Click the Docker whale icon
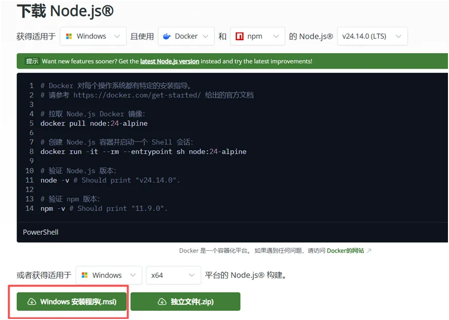This screenshot has width=449, height=320. click(167, 36)
